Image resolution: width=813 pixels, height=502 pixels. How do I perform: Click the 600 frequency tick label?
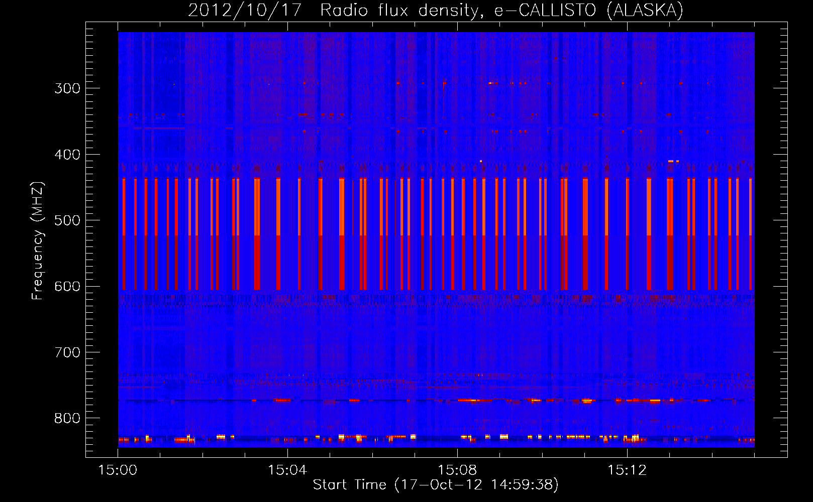coord(67,287)
